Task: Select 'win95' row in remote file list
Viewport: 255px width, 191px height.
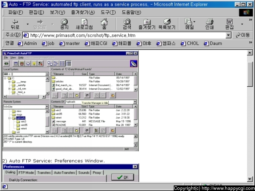Action: coord(92,114)
